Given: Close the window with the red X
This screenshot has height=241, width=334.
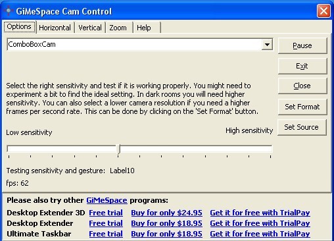Looking at the screenshot, I should 323,11.
